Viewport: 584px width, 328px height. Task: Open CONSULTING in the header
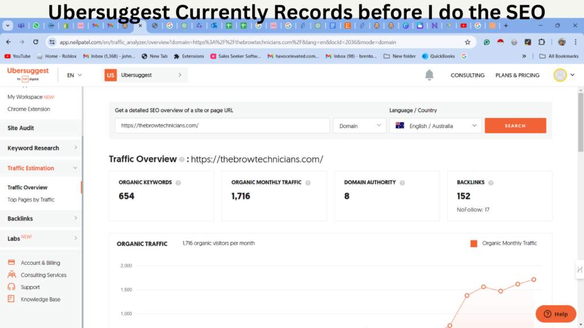click(468, 75)
